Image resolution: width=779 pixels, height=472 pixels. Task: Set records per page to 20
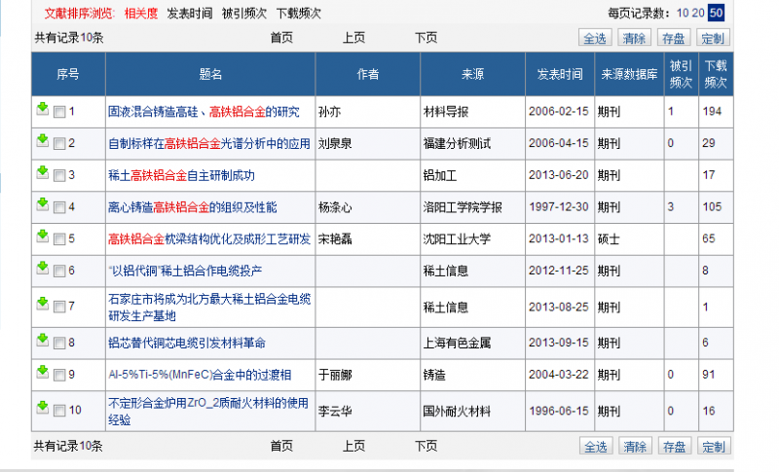click(698, 13)
